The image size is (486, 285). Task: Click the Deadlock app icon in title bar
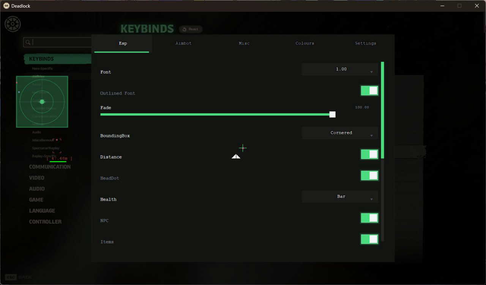coord(6,6)
